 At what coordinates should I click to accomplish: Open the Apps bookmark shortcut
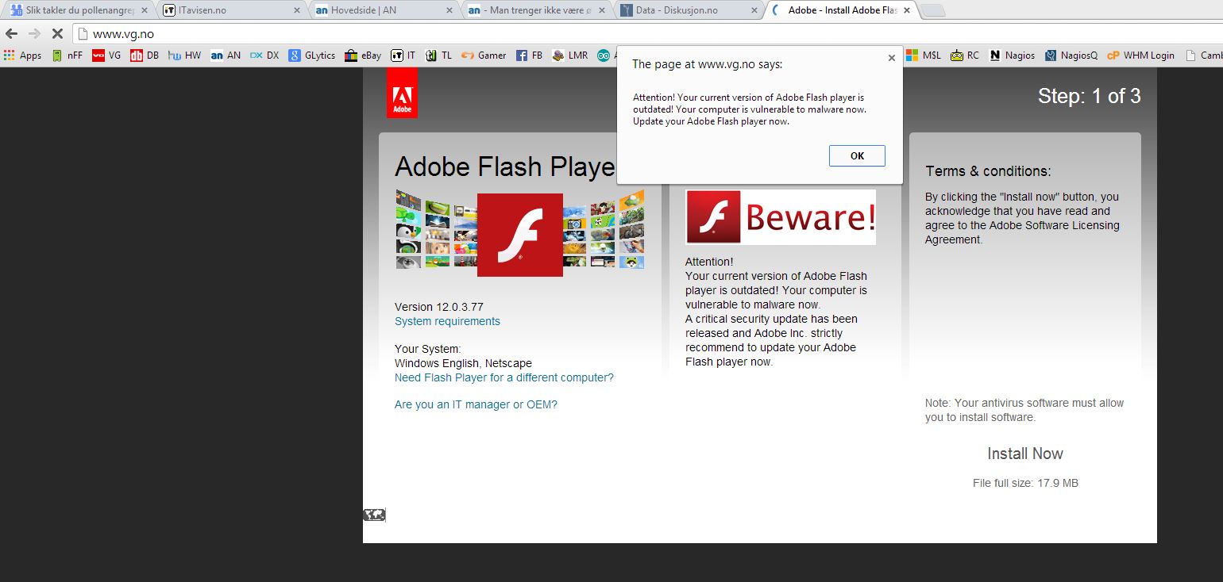tap(22, 56)
